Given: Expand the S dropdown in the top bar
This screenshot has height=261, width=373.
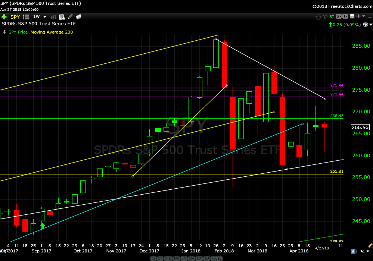Looking at the screenshot, I should [339, 17].
